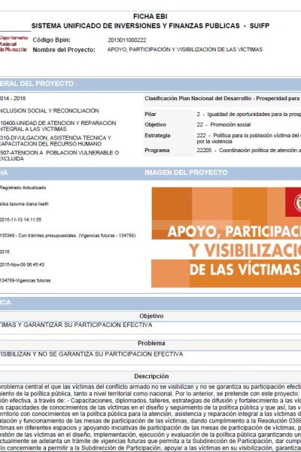Select the Código Bpin number 2013011000222
This screenshot has width=301, height=452.
point(126,40)
